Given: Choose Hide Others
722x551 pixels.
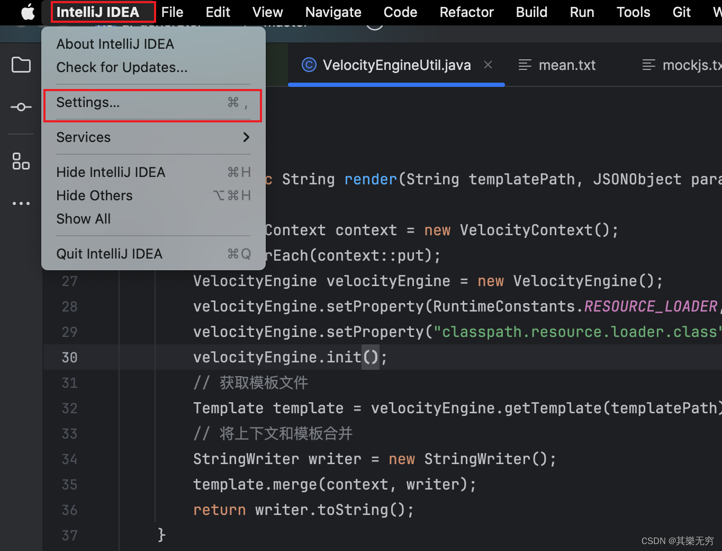Looking at the screenshot, I should 154,195.
